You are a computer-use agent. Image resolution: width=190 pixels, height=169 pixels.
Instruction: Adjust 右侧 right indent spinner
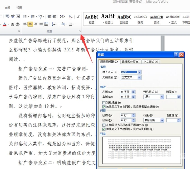click(x=133, y=97)
